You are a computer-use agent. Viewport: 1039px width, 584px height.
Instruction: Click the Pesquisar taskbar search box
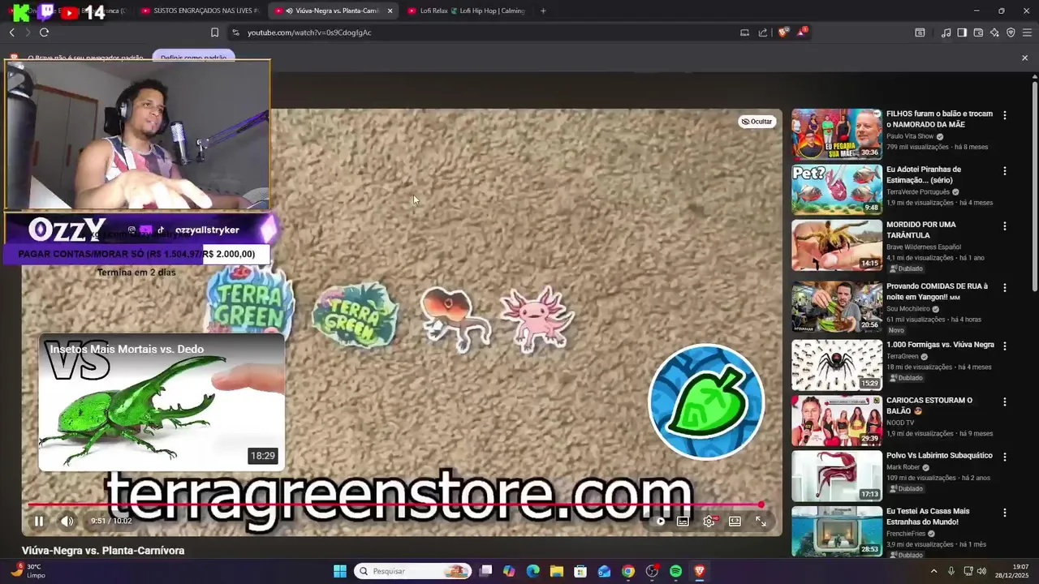[414, 571]
